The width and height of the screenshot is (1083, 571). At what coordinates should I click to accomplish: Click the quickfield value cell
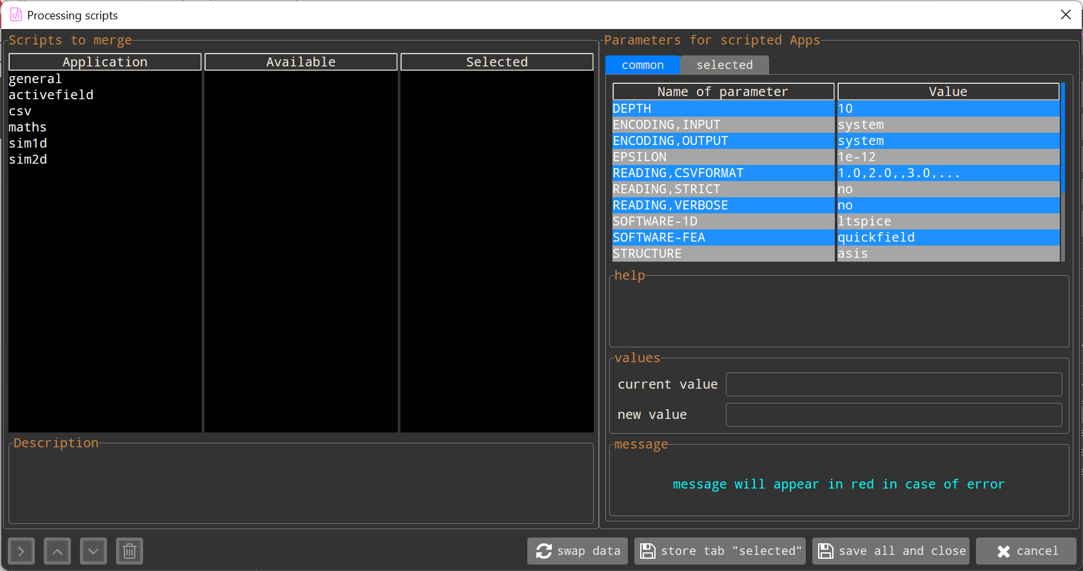(x=948, y=238)
